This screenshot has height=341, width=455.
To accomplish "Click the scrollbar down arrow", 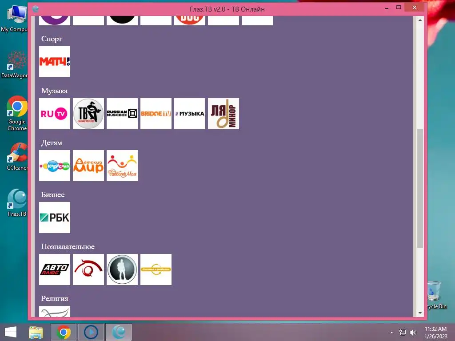I will point(420,313).
